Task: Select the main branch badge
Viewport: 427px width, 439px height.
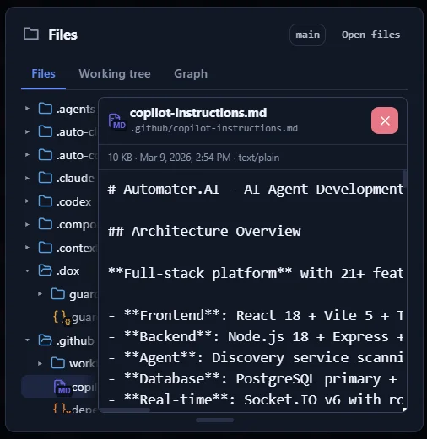Action: (x=307, y=35)
